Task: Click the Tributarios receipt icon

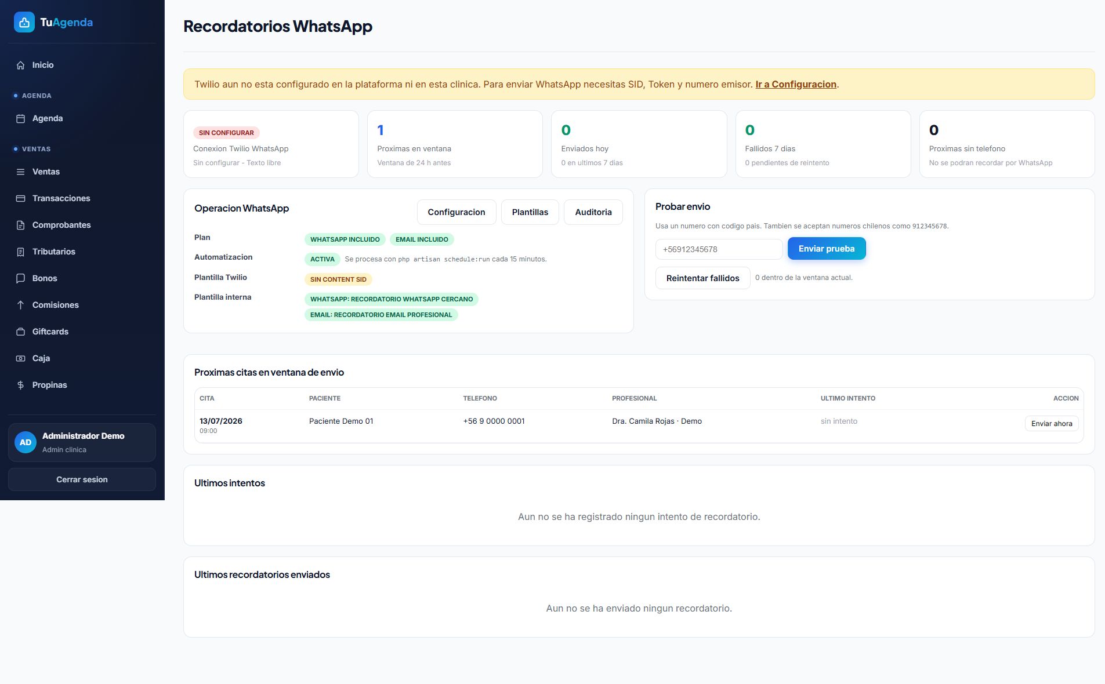Action: point(20,252)
